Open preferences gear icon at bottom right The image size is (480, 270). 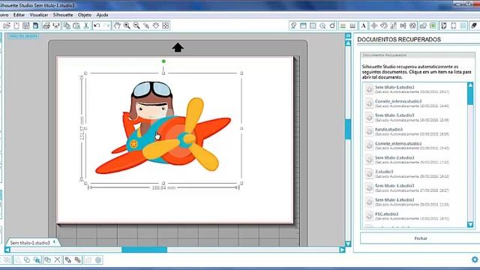click(475, 259)
